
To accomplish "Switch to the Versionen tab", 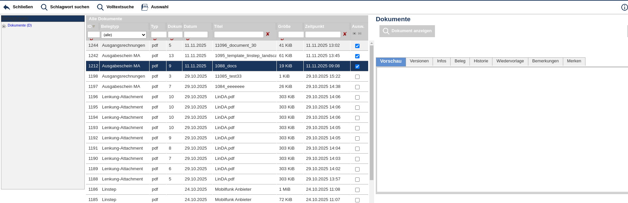I will click(x=419, y=61).
